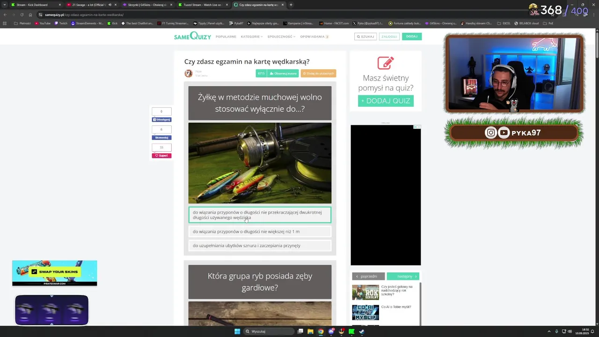Select answer 'do uzupełniania ubytków sznura'
The width and height of the screenshot is (599, 337).
click(260, 245)
